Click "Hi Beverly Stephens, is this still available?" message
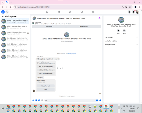 point(48,59)
